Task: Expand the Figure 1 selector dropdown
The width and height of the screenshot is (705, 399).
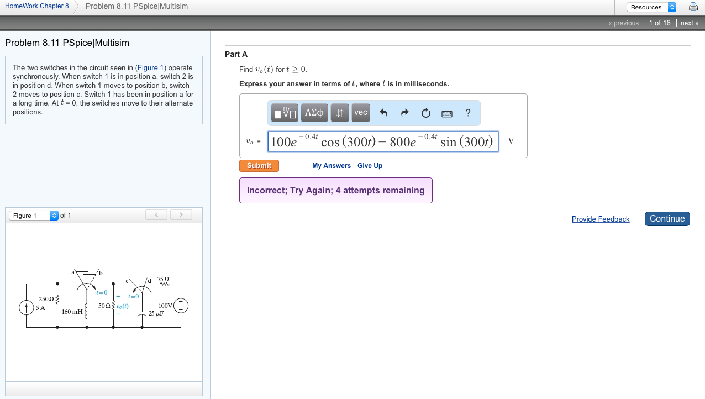Action: point(33,216)
